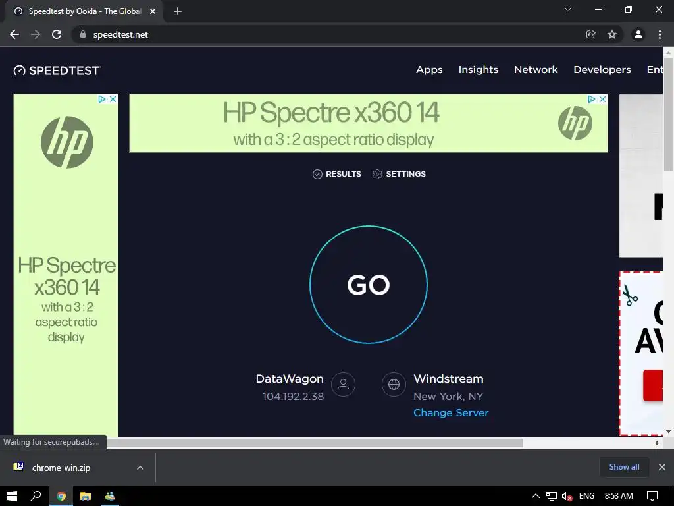Open the Insights navigation item
674x506 pixels.
click(x=478, y=70)
